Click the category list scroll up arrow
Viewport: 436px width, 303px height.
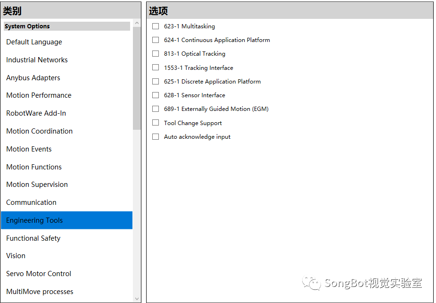coord(137,23)
